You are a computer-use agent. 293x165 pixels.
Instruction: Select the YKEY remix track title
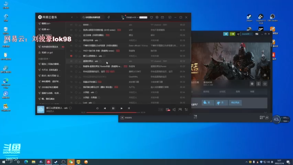tap(99, 51)
